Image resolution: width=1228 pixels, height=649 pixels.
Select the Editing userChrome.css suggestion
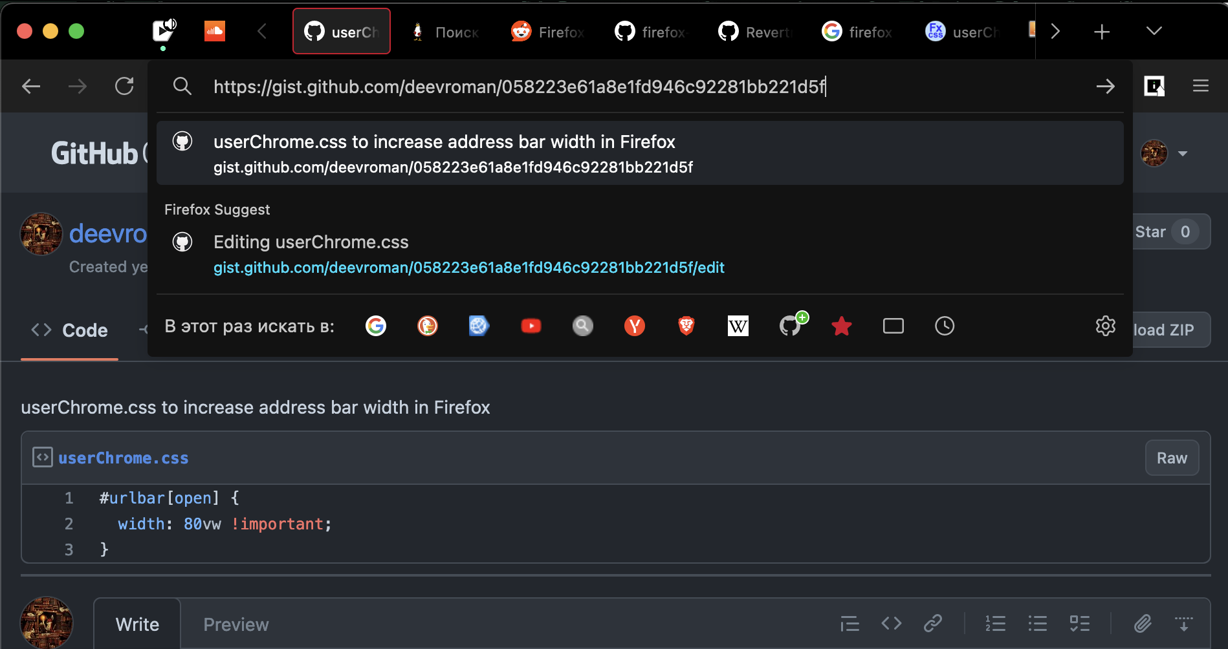[x=640, y=254]
